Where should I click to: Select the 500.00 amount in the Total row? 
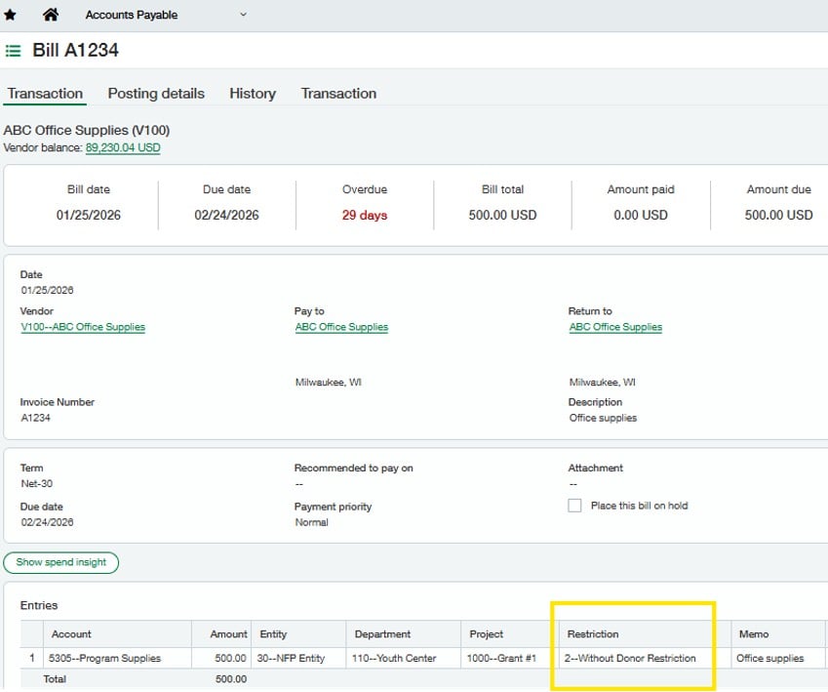pyautogui.click(x=231, y=679)
